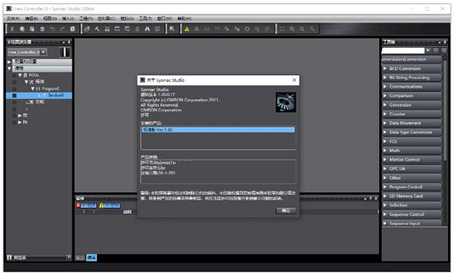Viewport: 454px width, 276px height.
Task: Expand the Motion Control toolbox category
Action: point(412,160)
